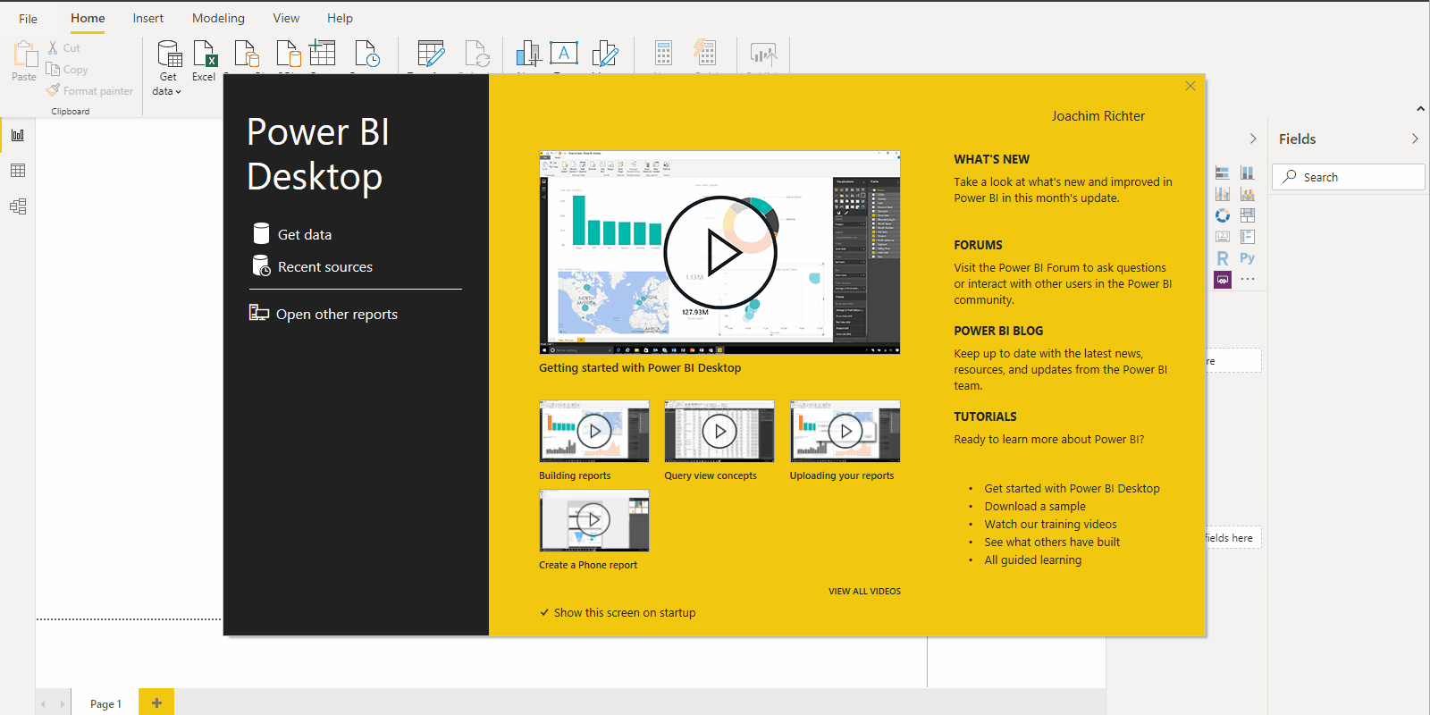This screenshot has width=1430, height=715.
Task: Switch to the View ribbon tab
Action: pos(286,19)
